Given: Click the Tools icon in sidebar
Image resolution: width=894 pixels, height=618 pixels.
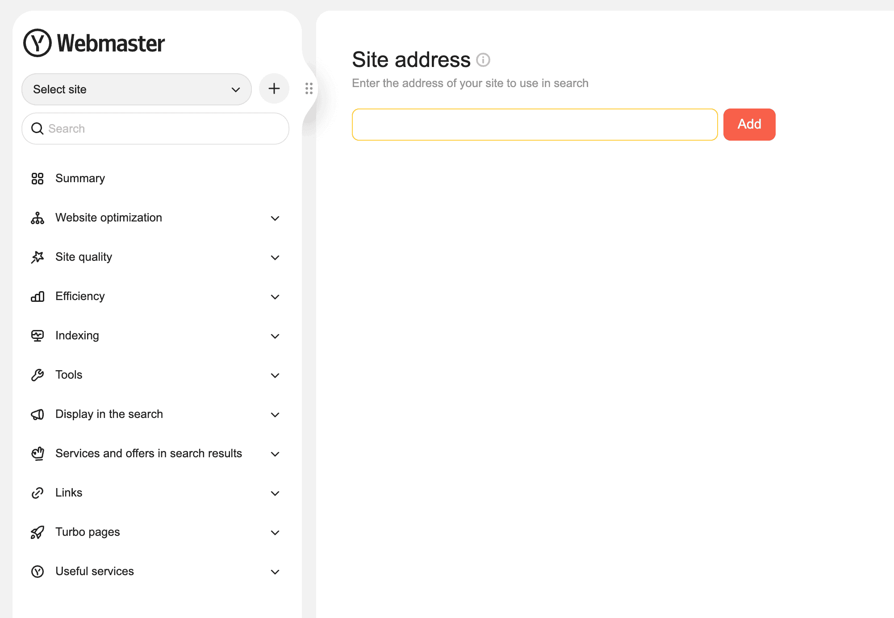Looking at the screenshot, I should [38, 374].
